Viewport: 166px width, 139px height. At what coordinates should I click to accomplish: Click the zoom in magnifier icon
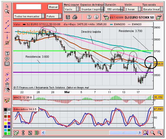click(159, 133)
